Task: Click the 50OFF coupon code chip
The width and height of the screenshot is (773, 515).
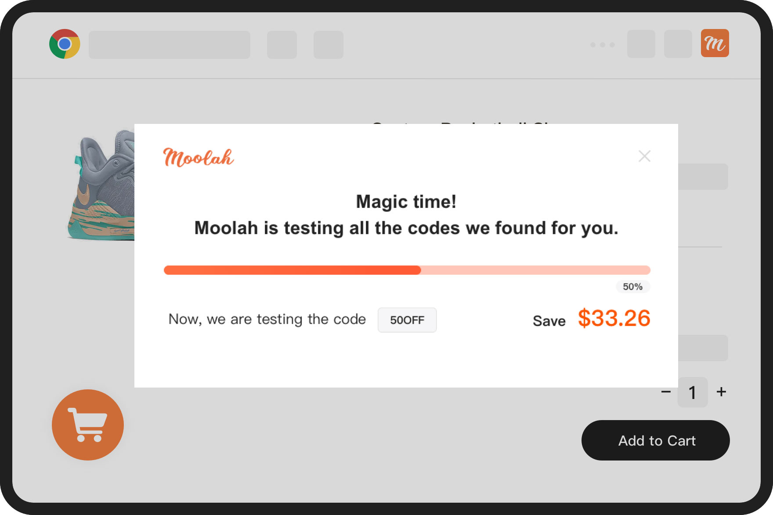Action: pos(407,320)
